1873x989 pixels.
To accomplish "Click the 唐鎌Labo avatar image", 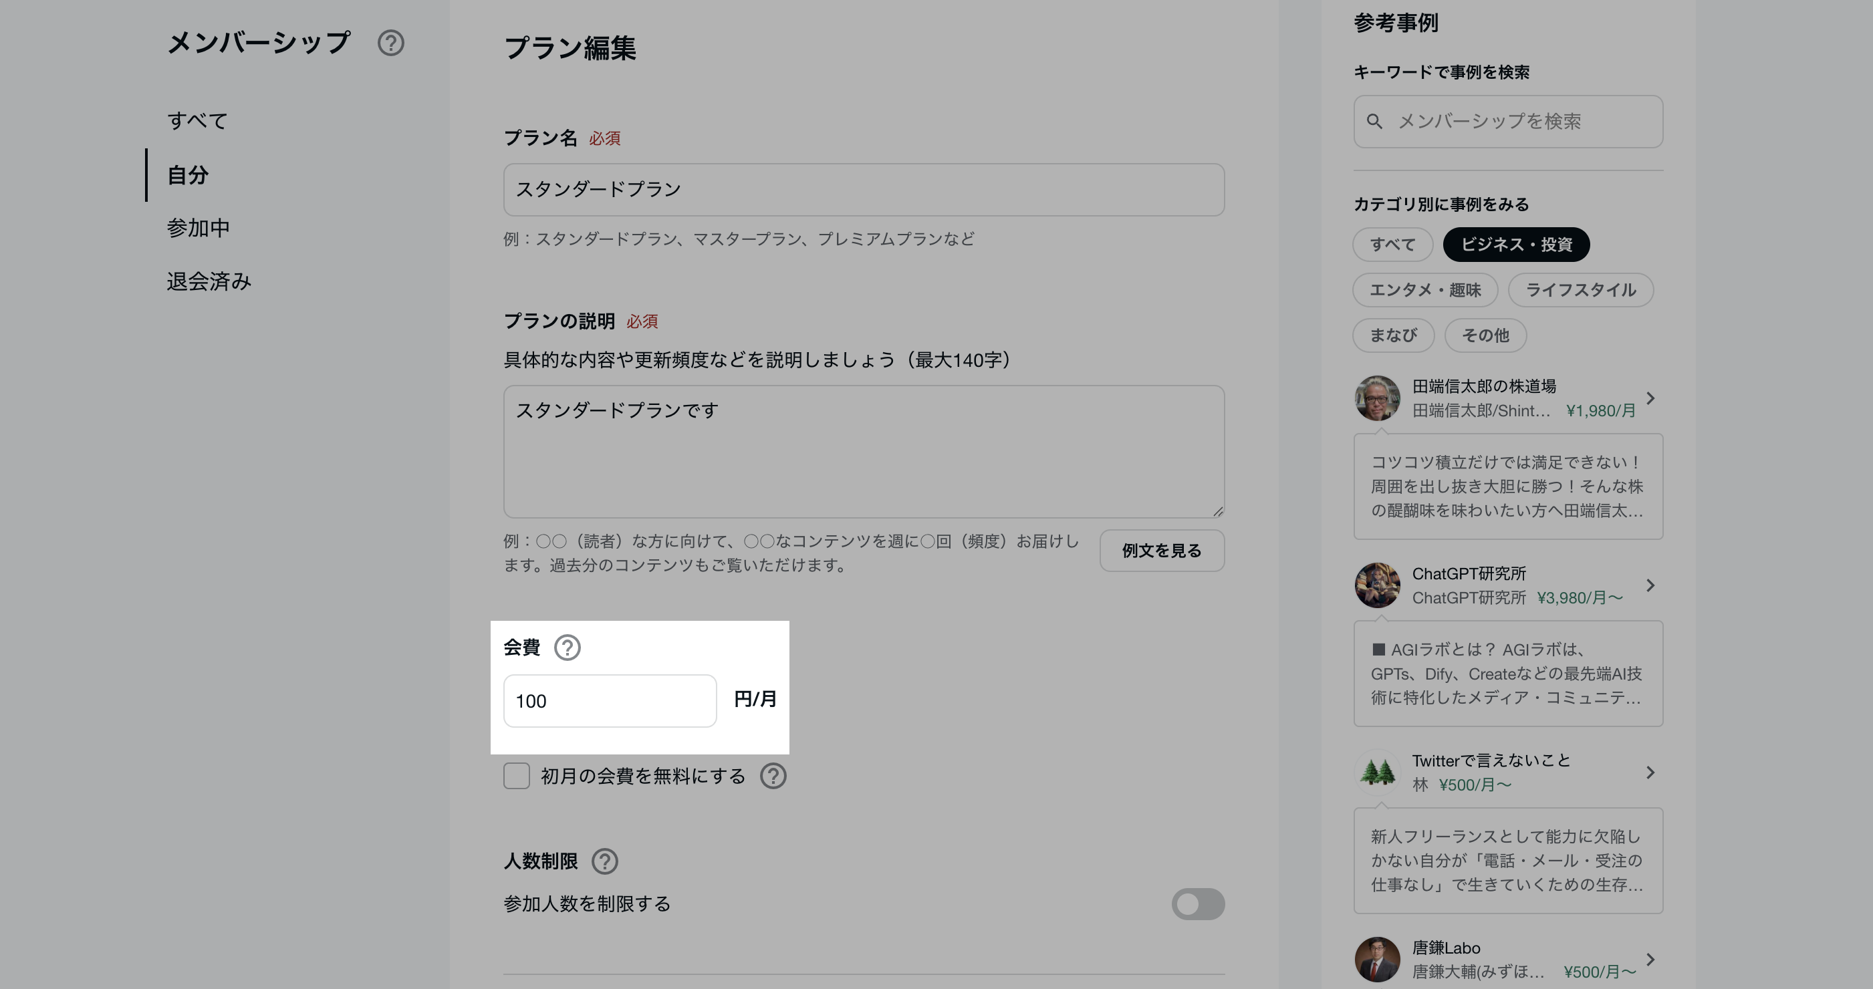I will click(x=1377, y=959).
